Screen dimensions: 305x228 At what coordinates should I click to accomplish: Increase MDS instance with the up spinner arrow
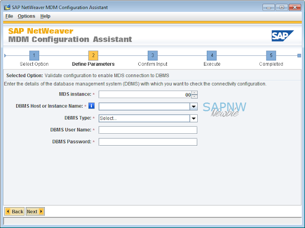(x=194, y=93)
